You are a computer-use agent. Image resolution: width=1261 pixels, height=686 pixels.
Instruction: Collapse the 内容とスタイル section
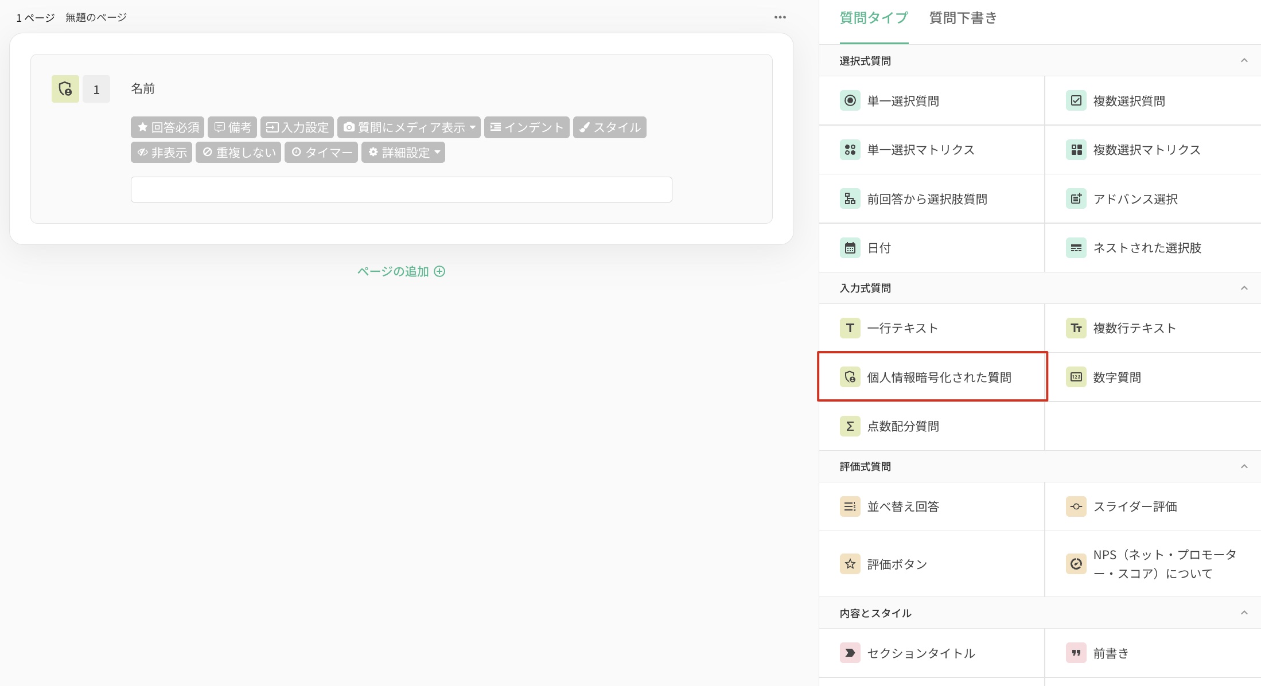point(1244,613)
